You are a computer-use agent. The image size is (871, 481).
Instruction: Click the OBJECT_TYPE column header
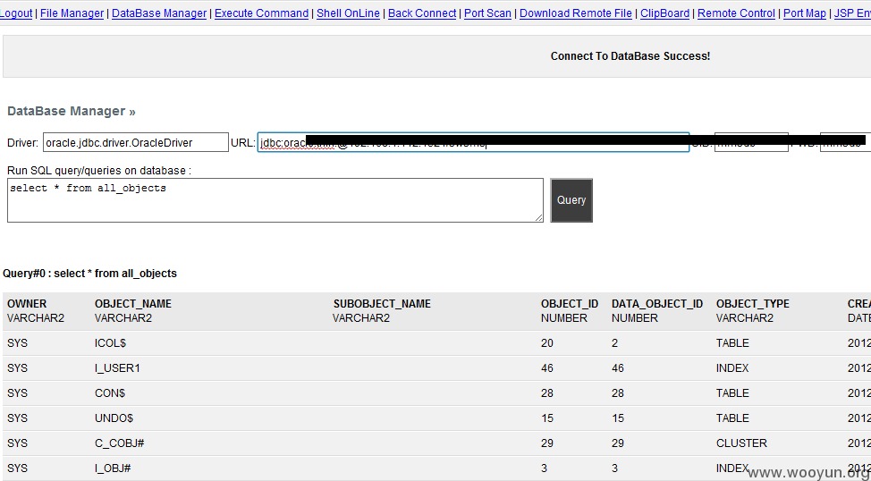(753, 304)
